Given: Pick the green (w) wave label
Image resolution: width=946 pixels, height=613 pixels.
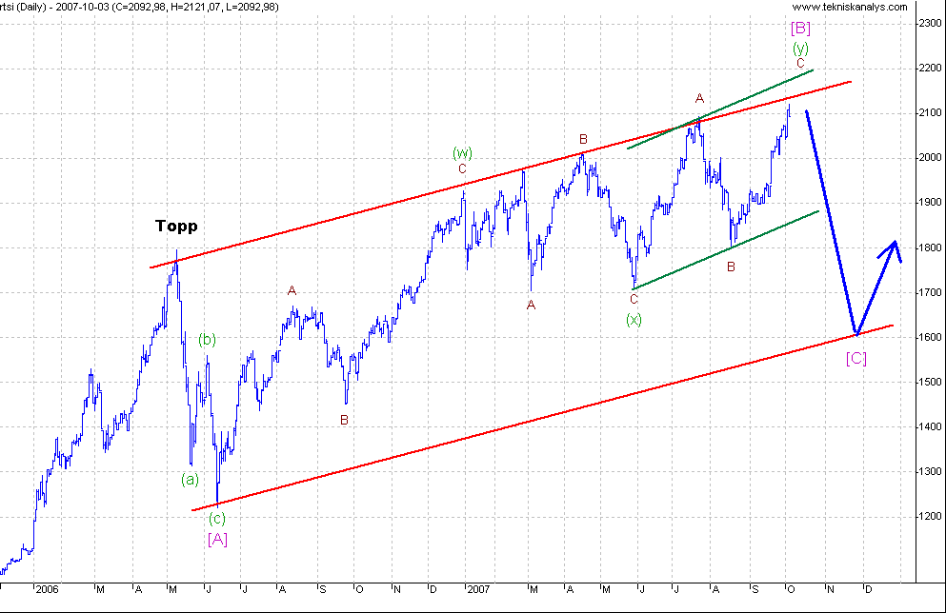Looking at the screenshot, I should 462,152.
